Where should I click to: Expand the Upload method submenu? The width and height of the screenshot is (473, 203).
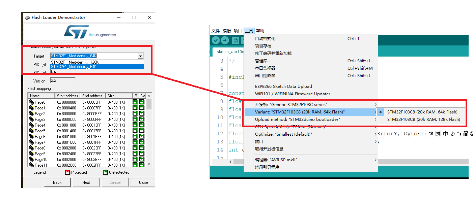[310, 119]
